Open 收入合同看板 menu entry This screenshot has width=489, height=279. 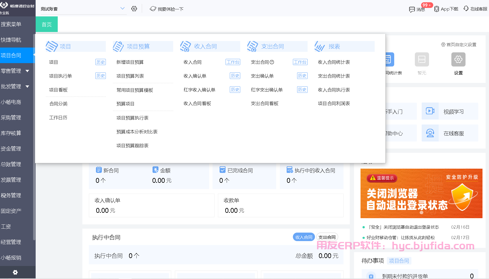(197, 103)
